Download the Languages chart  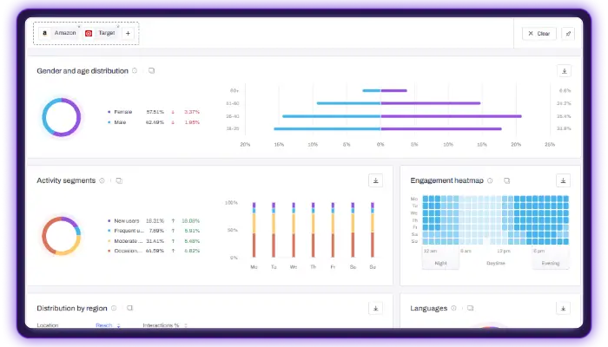click(x=564, y=308)
